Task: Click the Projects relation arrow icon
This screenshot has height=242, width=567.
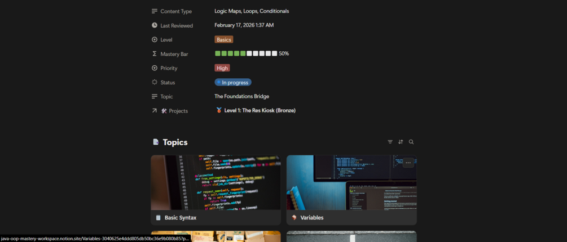Action: tap(155, 111)
